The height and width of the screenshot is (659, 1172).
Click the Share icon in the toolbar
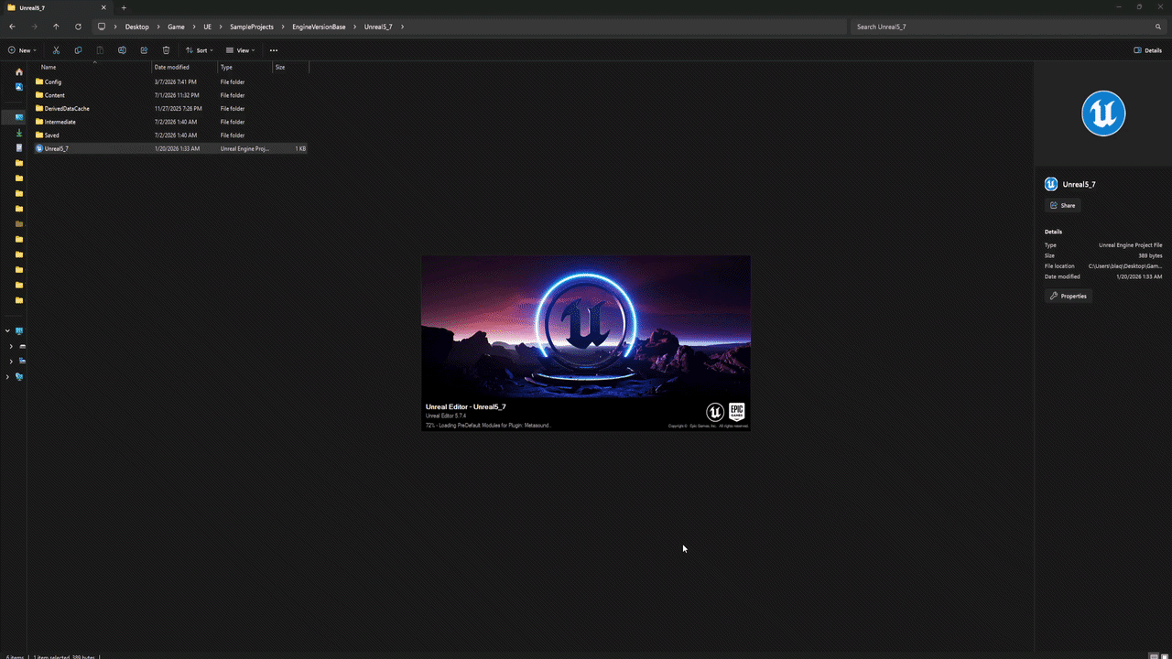pos(144,50)
